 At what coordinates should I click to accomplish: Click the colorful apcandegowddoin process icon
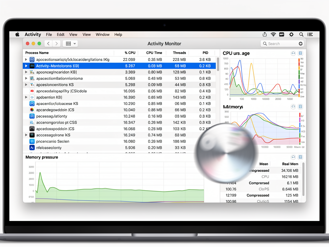[x=32, y=110]
